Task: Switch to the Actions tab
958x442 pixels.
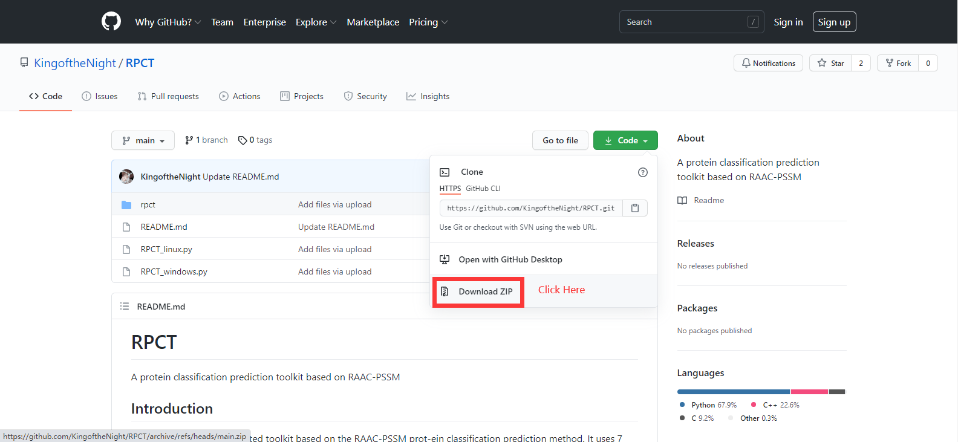Action: click(x=239, y=96)
